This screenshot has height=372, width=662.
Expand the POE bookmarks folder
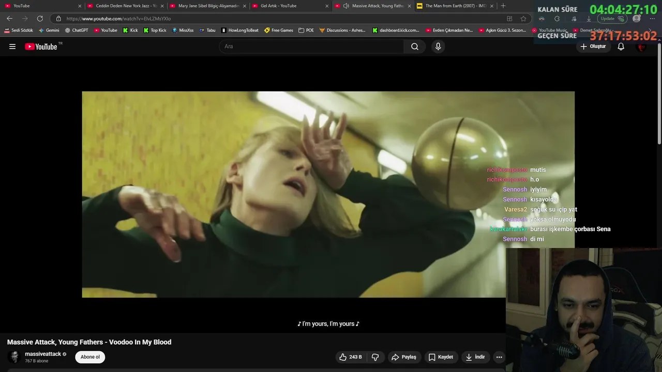click(306, 30)
